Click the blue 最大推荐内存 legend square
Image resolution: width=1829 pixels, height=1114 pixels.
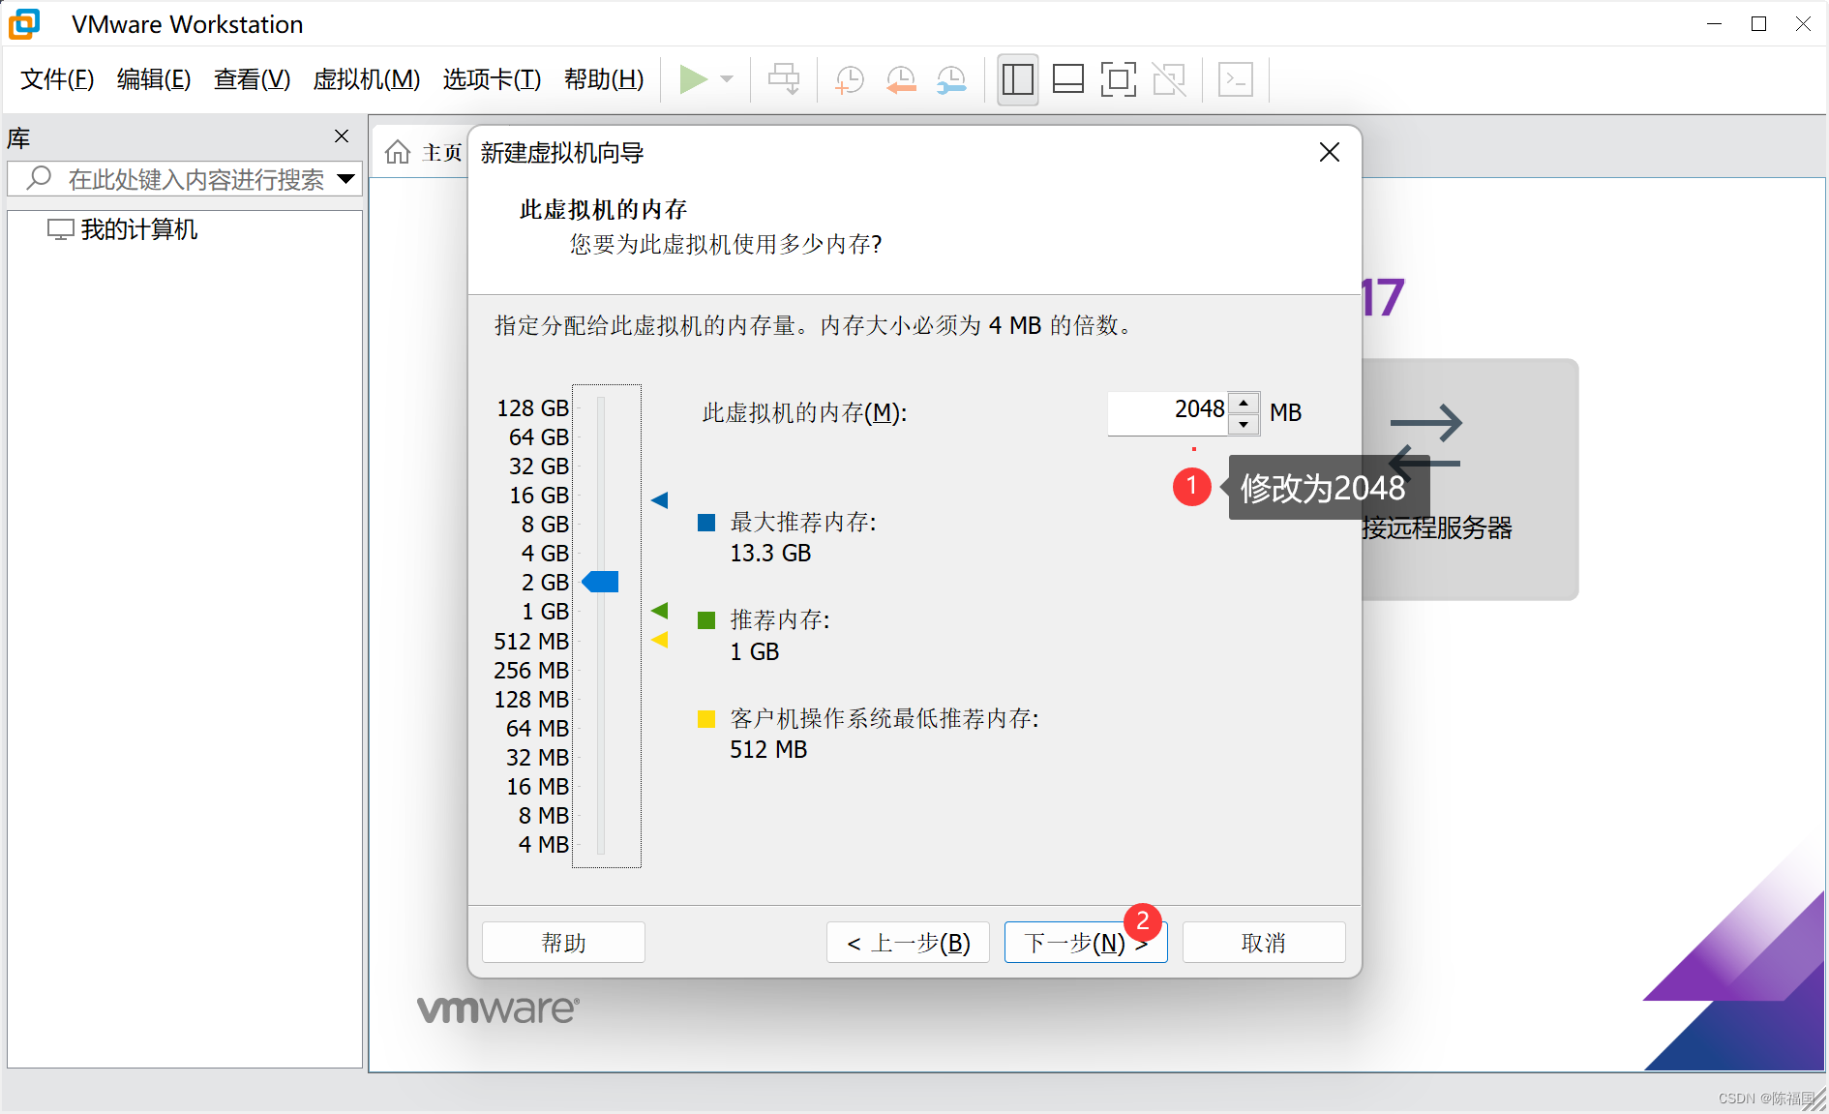tap(706, 523)
